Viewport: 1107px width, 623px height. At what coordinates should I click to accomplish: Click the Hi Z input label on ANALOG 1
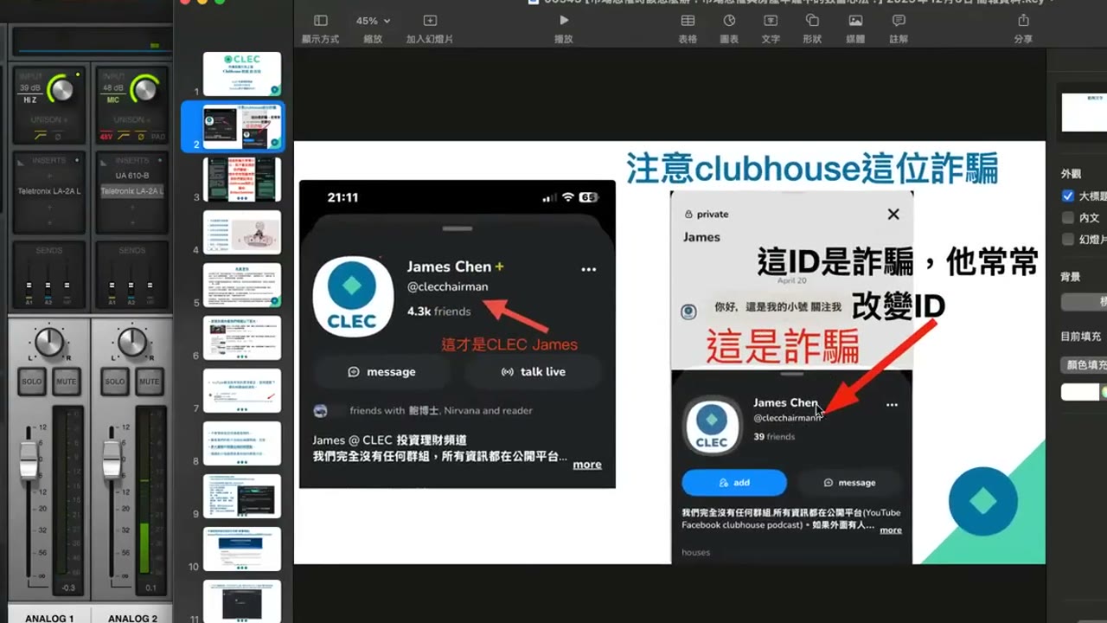tap(29, 100)
